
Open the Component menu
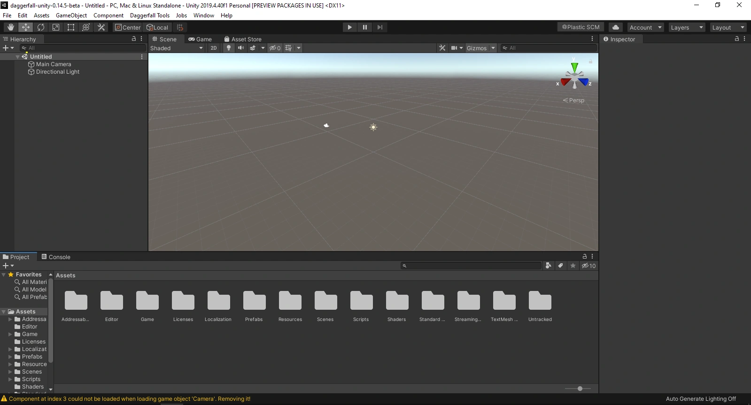click(108, 15)
